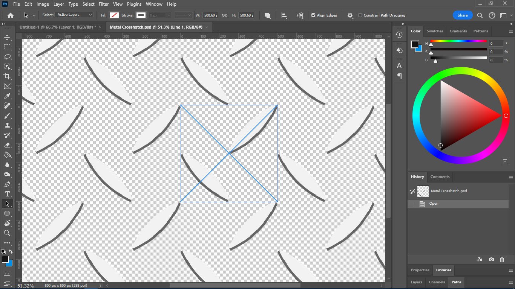This screenshot has width=515, height=289.
Task: Open the History panel icon in dock
Action: 399,35
